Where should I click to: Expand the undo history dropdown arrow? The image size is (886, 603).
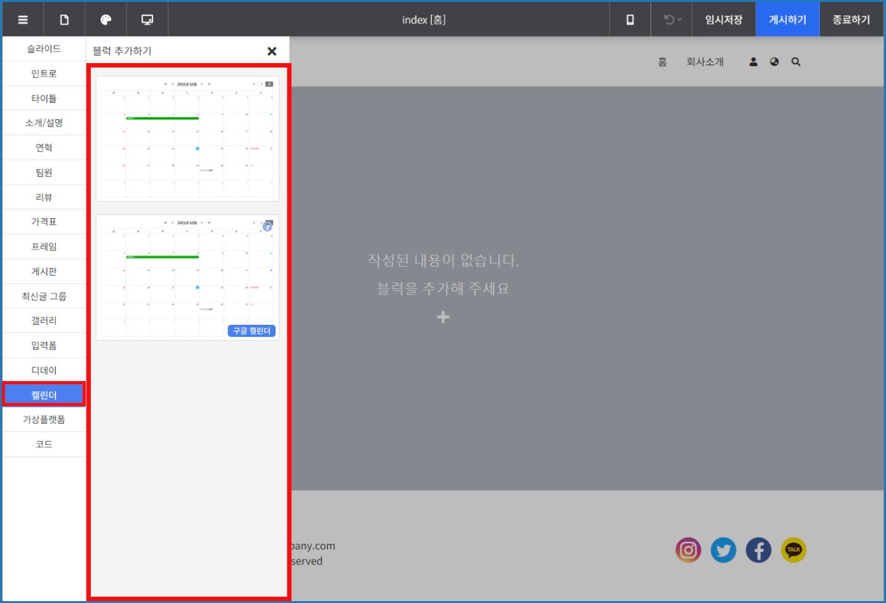click(x=679, y=19)
